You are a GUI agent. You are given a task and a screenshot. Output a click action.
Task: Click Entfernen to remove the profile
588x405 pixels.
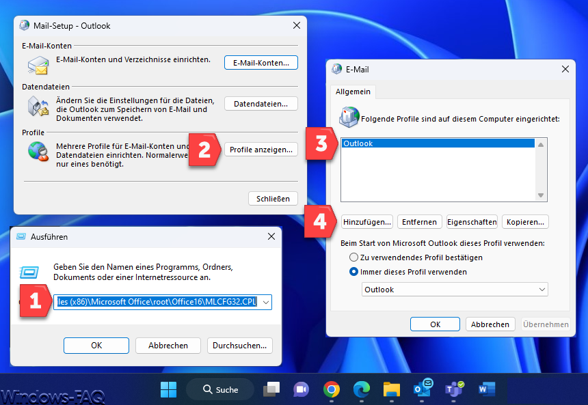click(x=419, y=222)
